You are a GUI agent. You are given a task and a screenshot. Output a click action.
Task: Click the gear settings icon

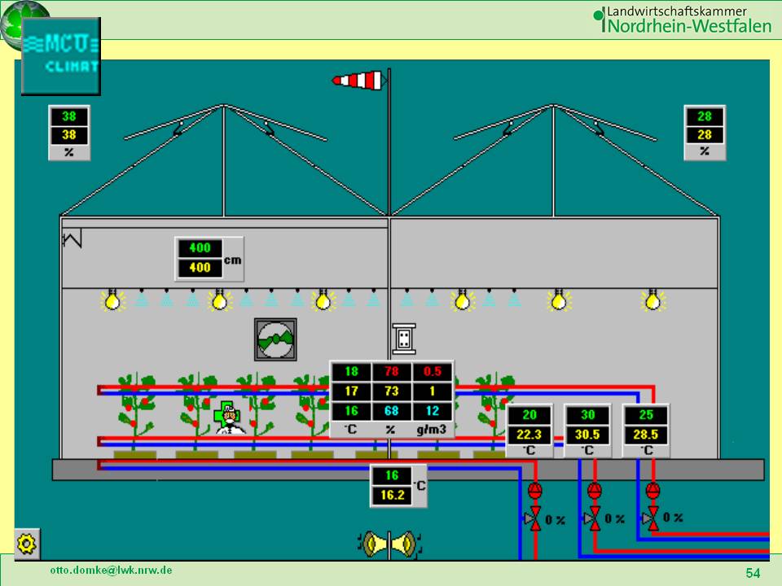click(28, 542)
